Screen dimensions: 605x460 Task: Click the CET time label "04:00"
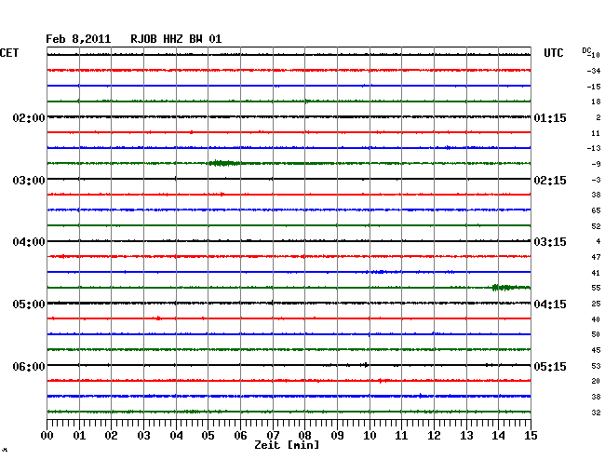(x=29, y=242)
